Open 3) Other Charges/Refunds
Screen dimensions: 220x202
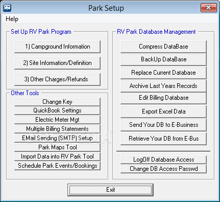pyautogui.click(x=58, y=79)
